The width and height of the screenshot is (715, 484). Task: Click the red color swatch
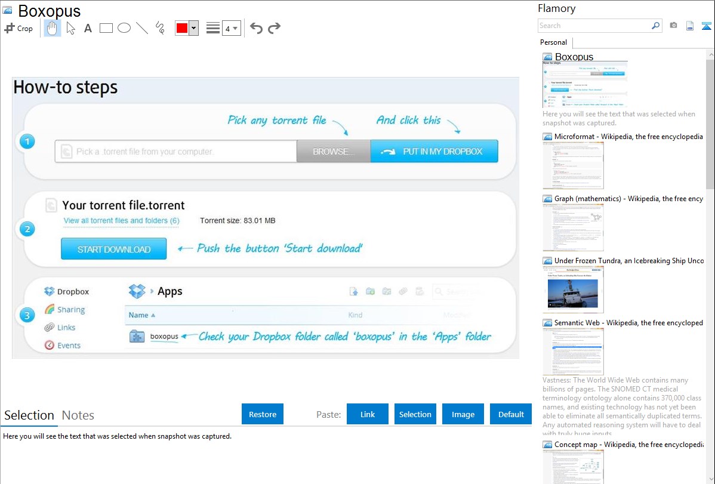click(182, 28)
